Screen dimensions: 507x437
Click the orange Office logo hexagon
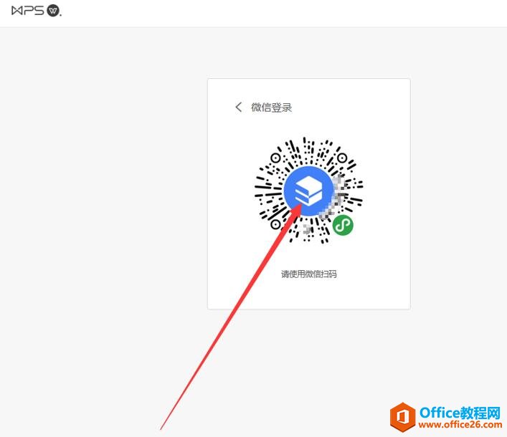(x=402, y=417)
